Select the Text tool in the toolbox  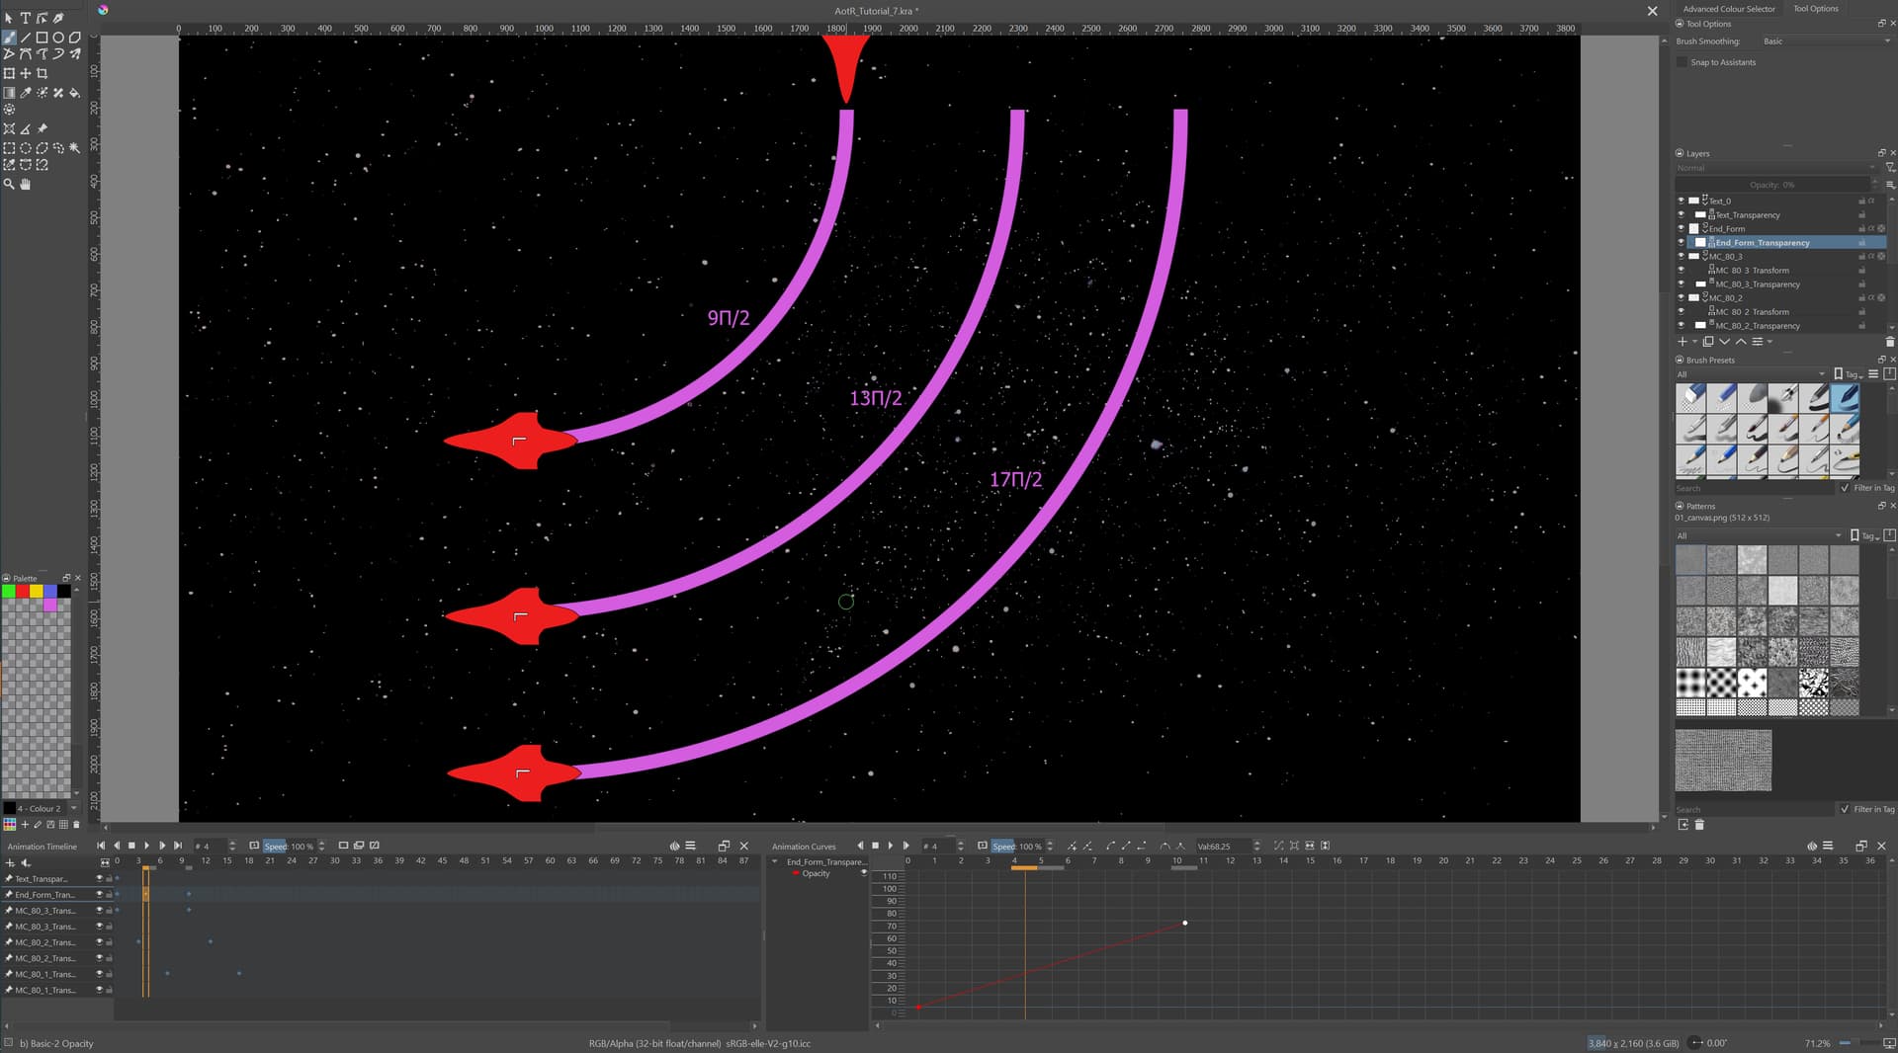click(26, 18)
